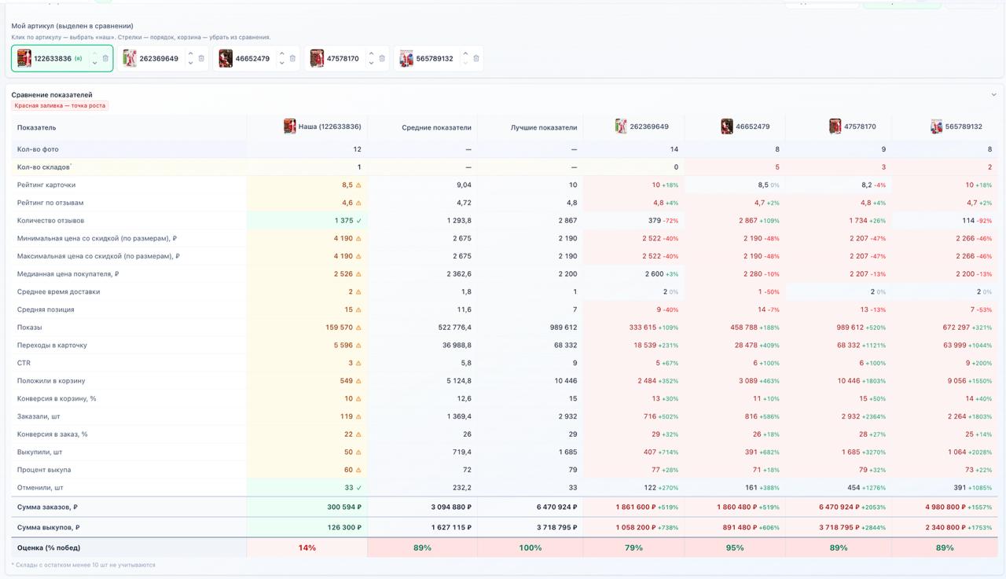Click product thumbnail in 47578170 column header
Viewport: 1006px width, 579px height.
835,126
